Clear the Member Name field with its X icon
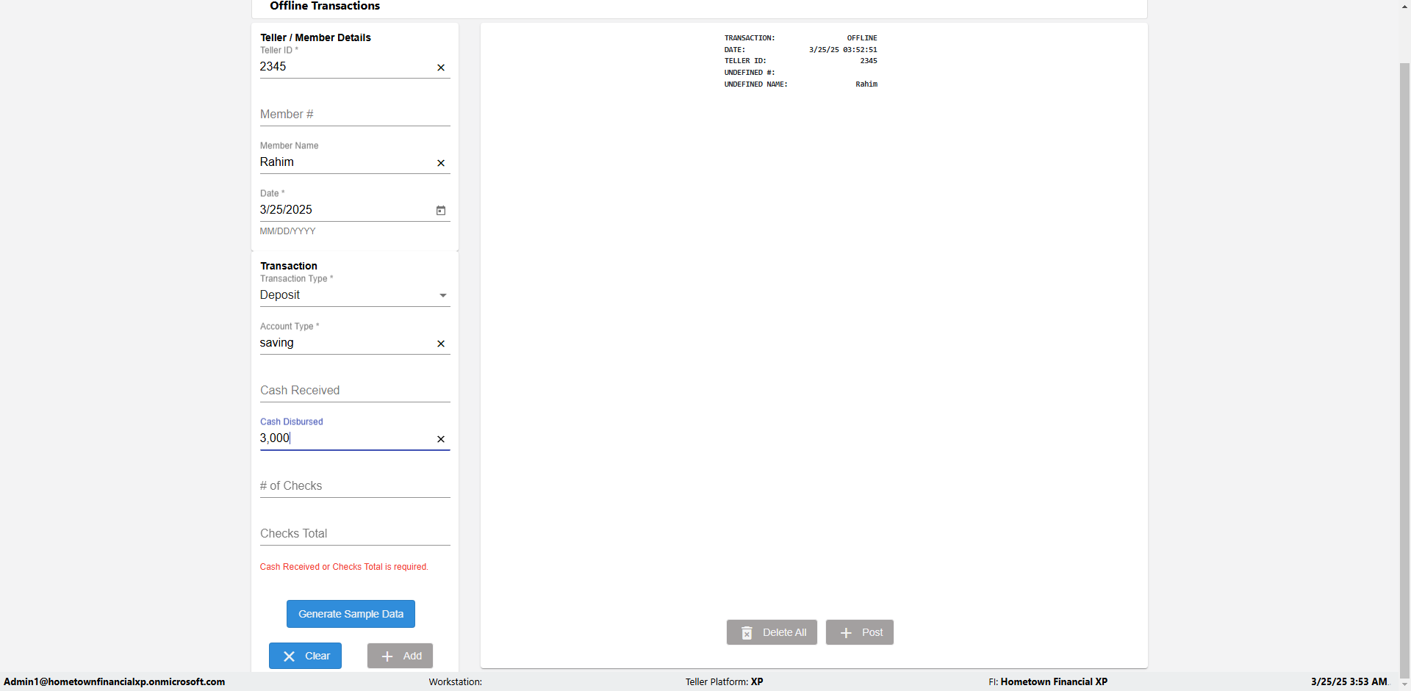1411x691 pixels. coord(441,163)
